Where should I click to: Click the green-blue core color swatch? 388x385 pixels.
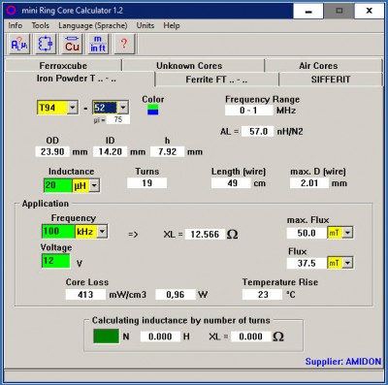click(x=153, y=110)
